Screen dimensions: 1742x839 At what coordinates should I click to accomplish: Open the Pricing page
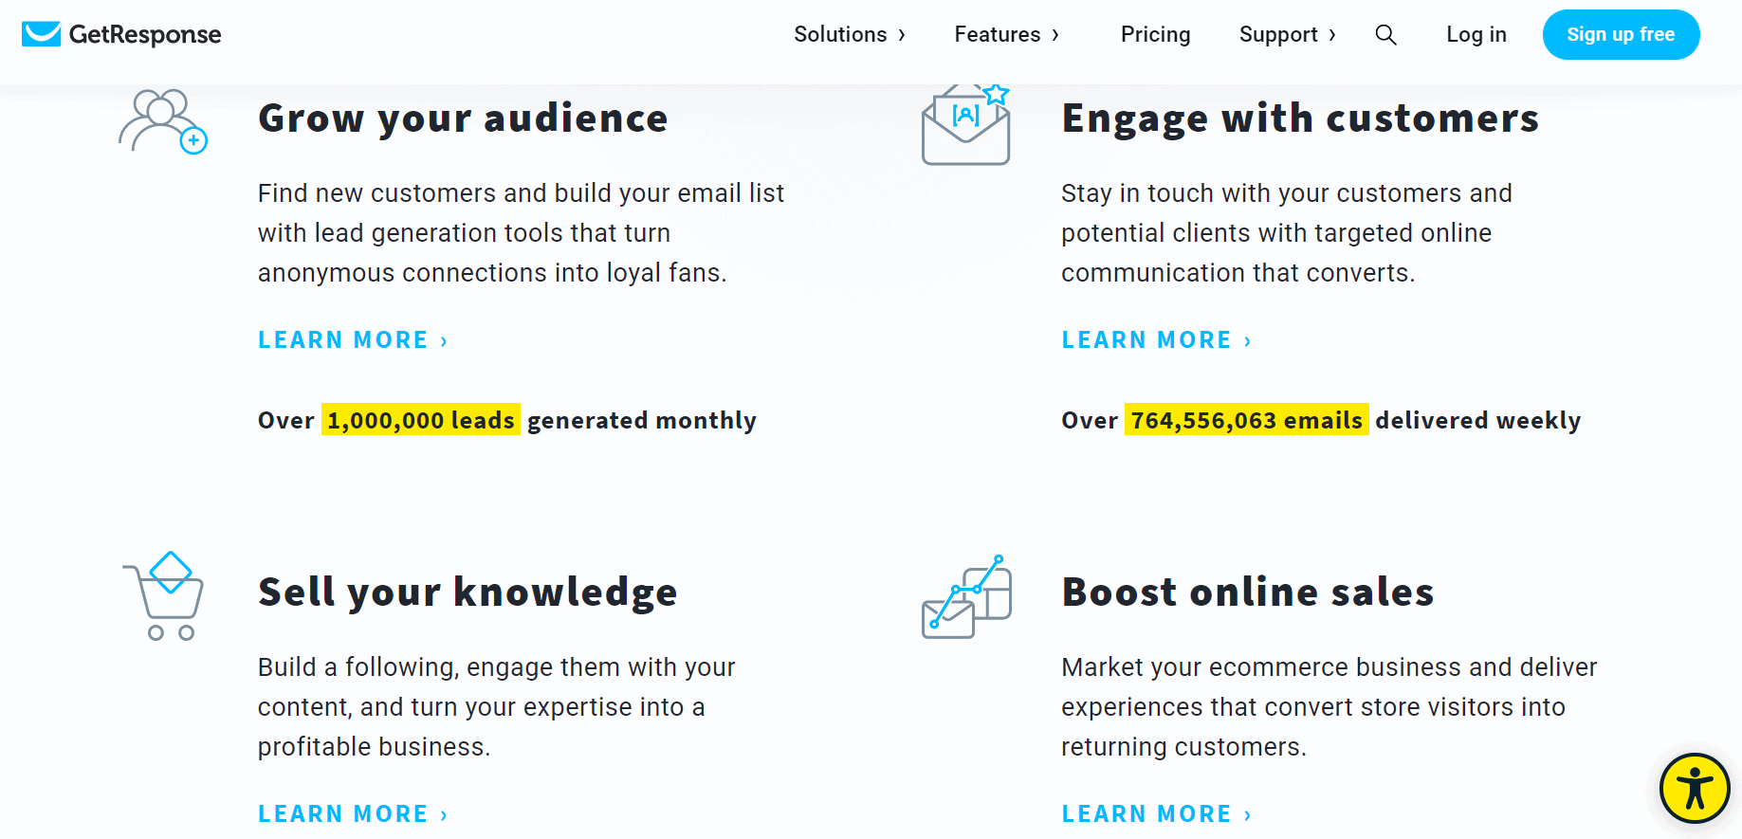tap(1155, 34)
